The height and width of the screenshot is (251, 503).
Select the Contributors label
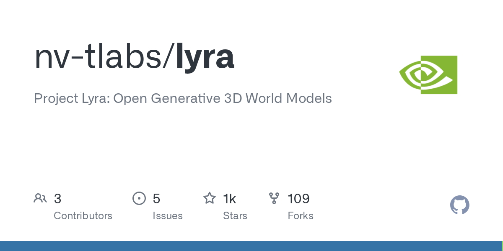(x=83, y=216)
